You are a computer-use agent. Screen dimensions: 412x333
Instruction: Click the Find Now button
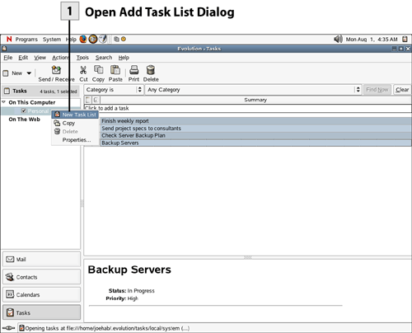(377, 90)
